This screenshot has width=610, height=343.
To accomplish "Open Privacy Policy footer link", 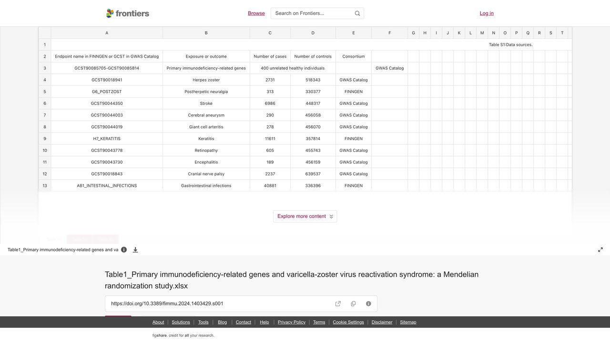I will click(x=292, y=322).
